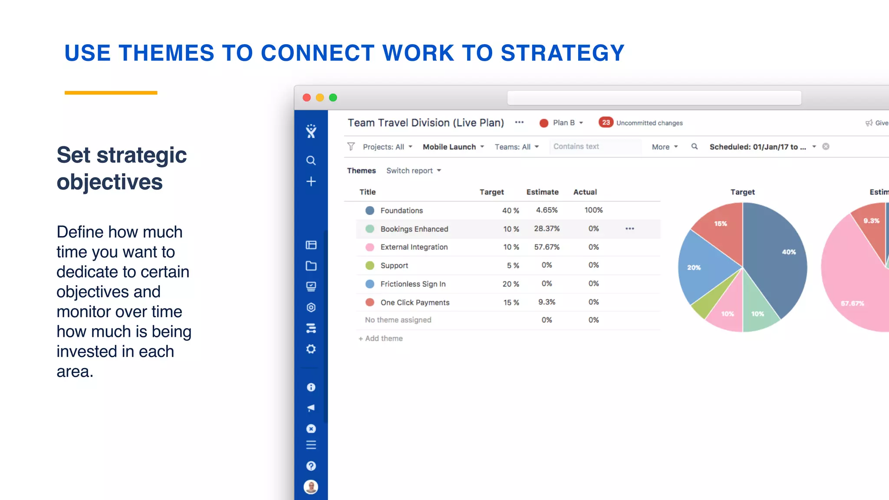Screen dimensions: 889x500
Task: Click the Frictionless Sign In color dot
Action: [370, 284]
